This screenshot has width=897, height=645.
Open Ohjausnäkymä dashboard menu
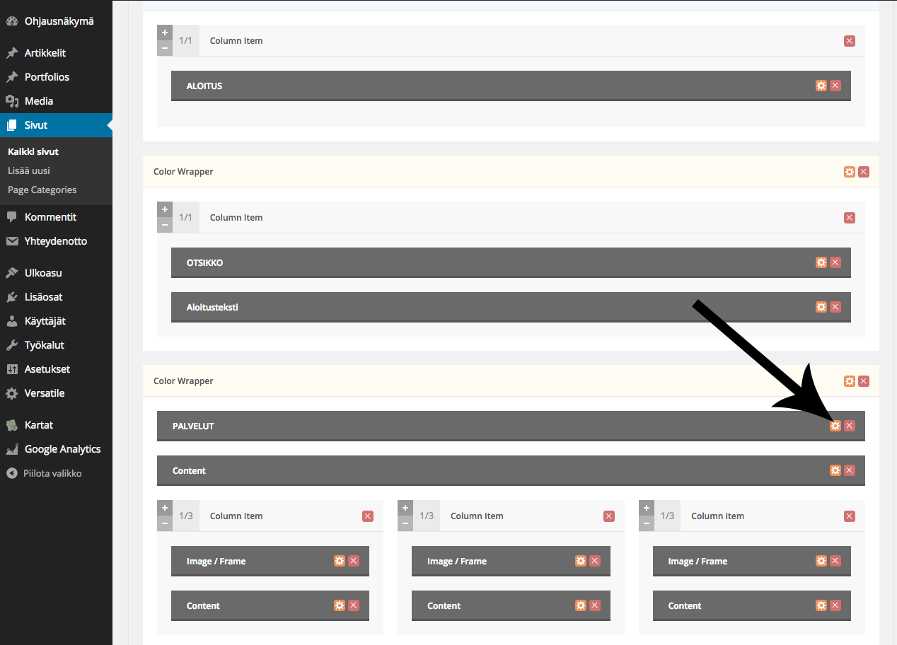coord(56,21)
